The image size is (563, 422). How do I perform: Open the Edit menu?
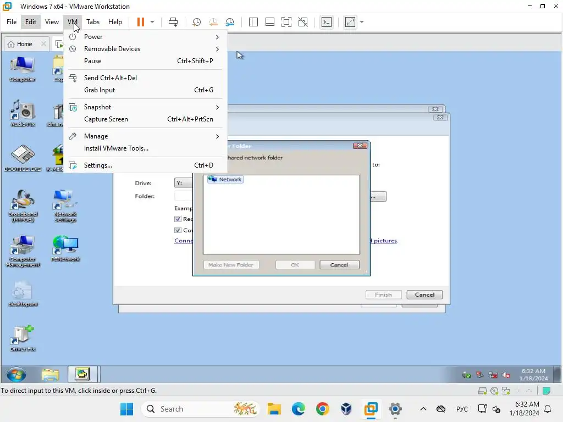(31, 22)
